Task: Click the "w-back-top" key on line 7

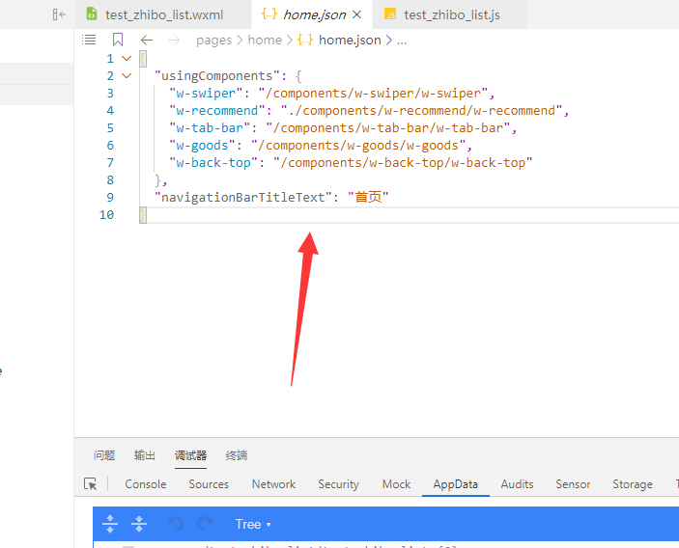Action: point(213,163)
